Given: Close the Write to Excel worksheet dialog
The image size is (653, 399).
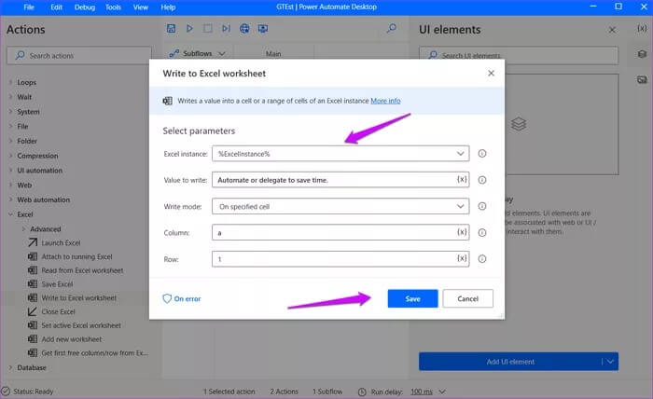Looking at the screenshot, I should [x=491, y=74].
